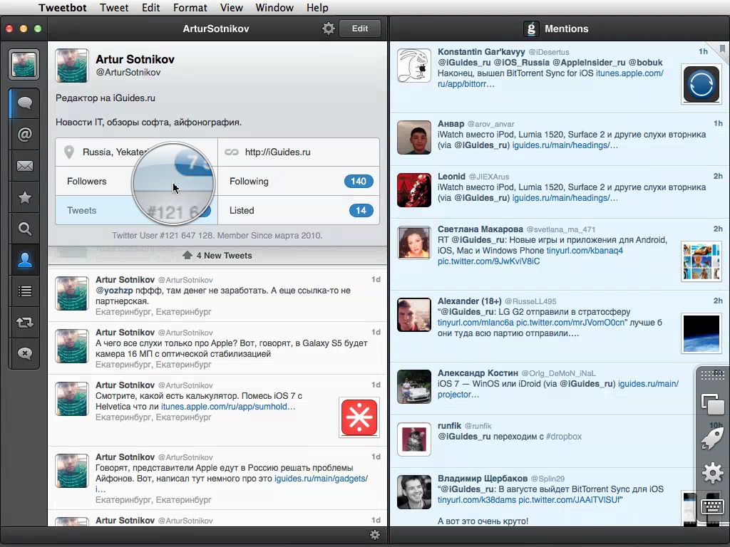Open Светлана Макарова's avatar

tap(414, 243)
